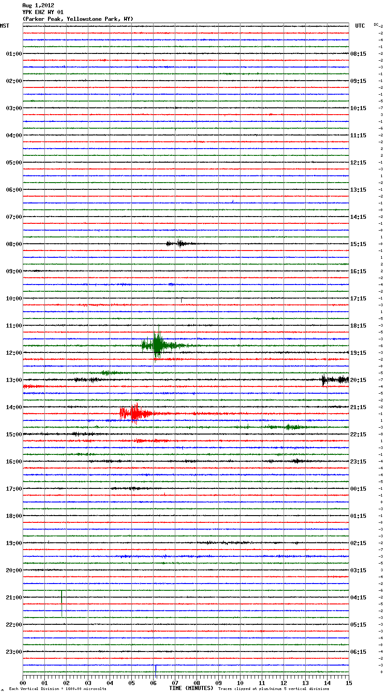Click the 17:15 UTC time label
This screenshot has width=385, height=695.
[x=358, y=299]
